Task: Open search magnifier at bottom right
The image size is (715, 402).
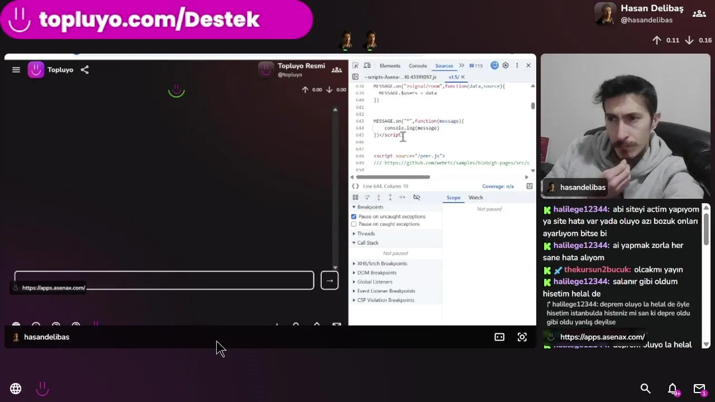Action: (646, 388)
